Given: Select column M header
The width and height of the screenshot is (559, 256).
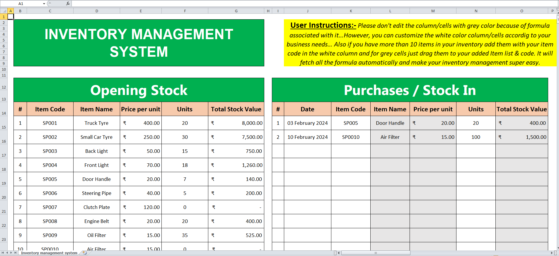Looking at the screenshot, I should (x=433, y=11).
